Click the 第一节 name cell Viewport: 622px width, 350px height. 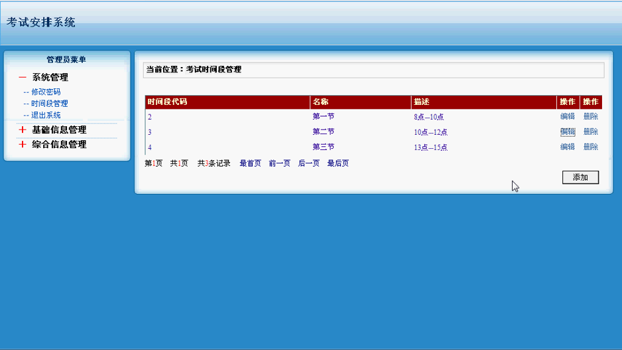point(324,116)
